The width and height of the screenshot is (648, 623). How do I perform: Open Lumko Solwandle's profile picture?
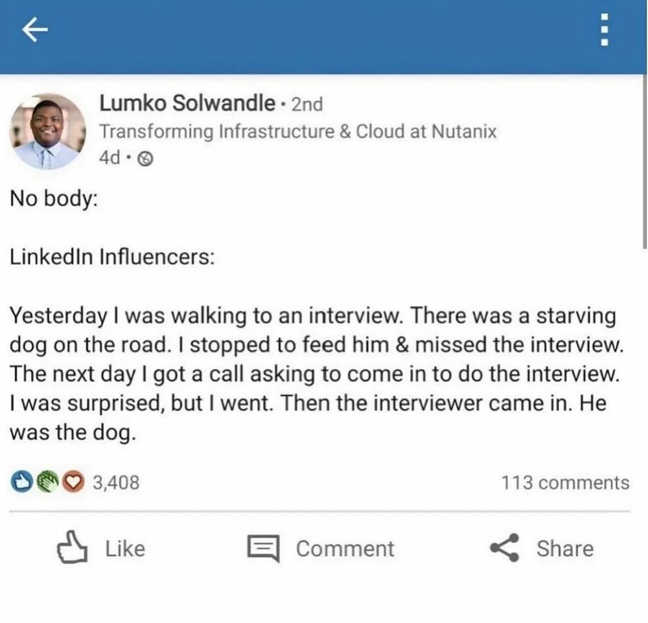pyautogui.click(x=47, y=131)
